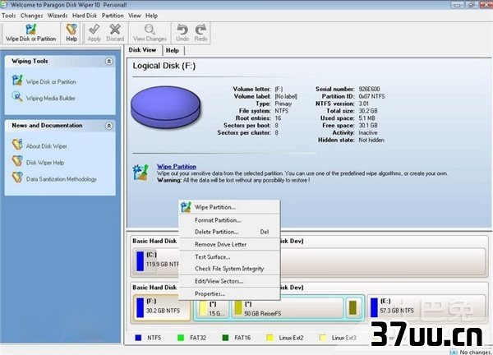
Task: Open the Partition menu
Action: tap(113, 16)
